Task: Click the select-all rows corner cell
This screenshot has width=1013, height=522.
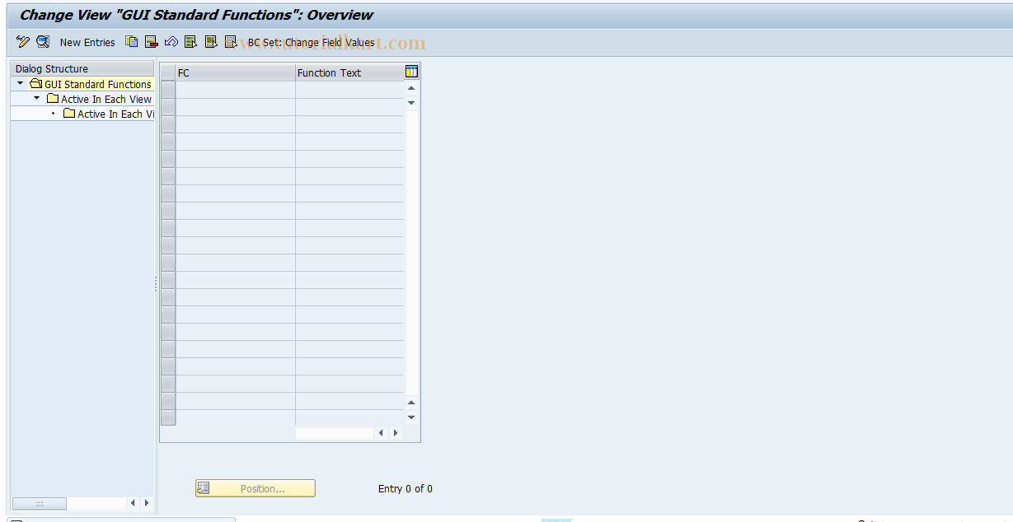Action: click(168, 72)
